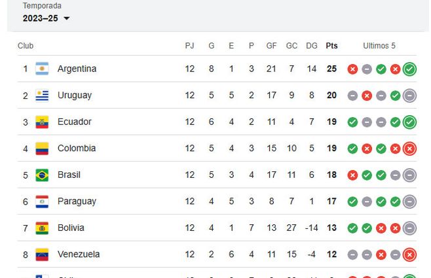Image resolution: width=431 pixels, height=278 pixels.
Task: Click the Argentina flag icon
Action: pos(42,69)
